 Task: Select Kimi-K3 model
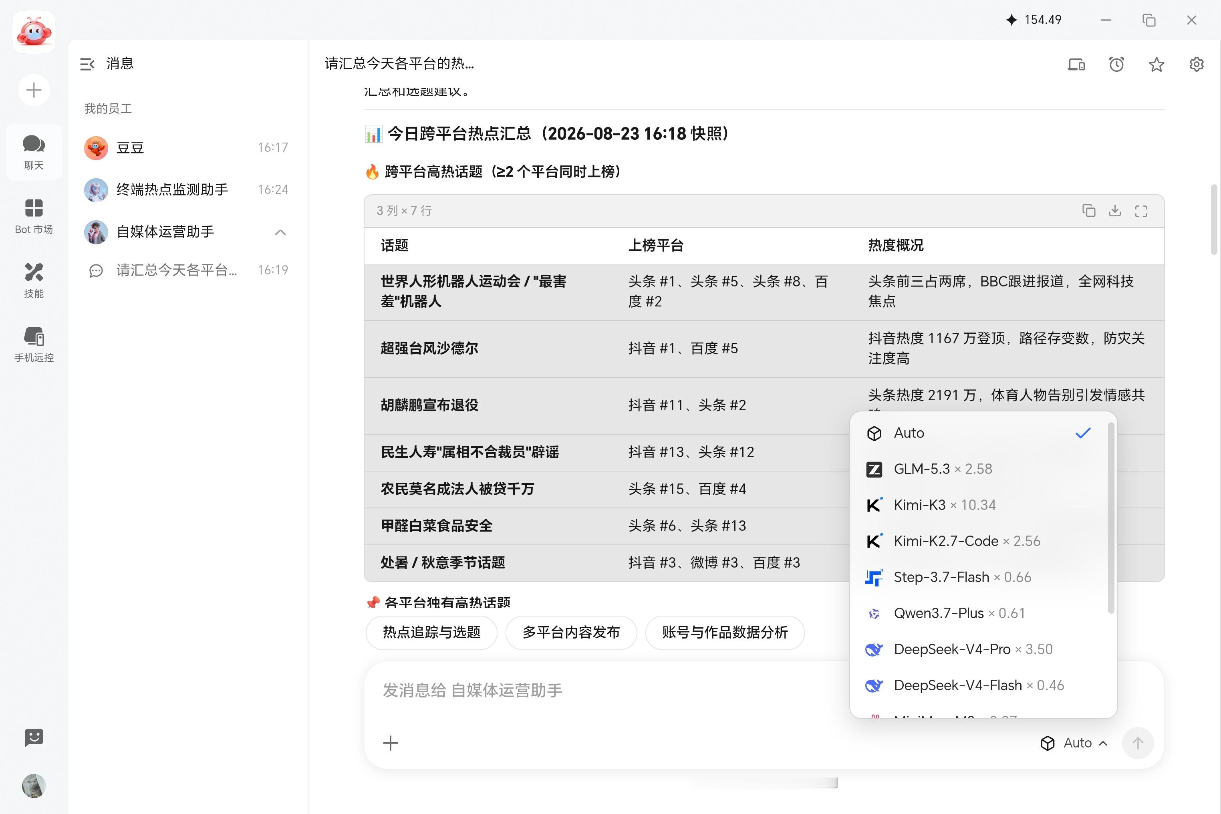[979, 505]
